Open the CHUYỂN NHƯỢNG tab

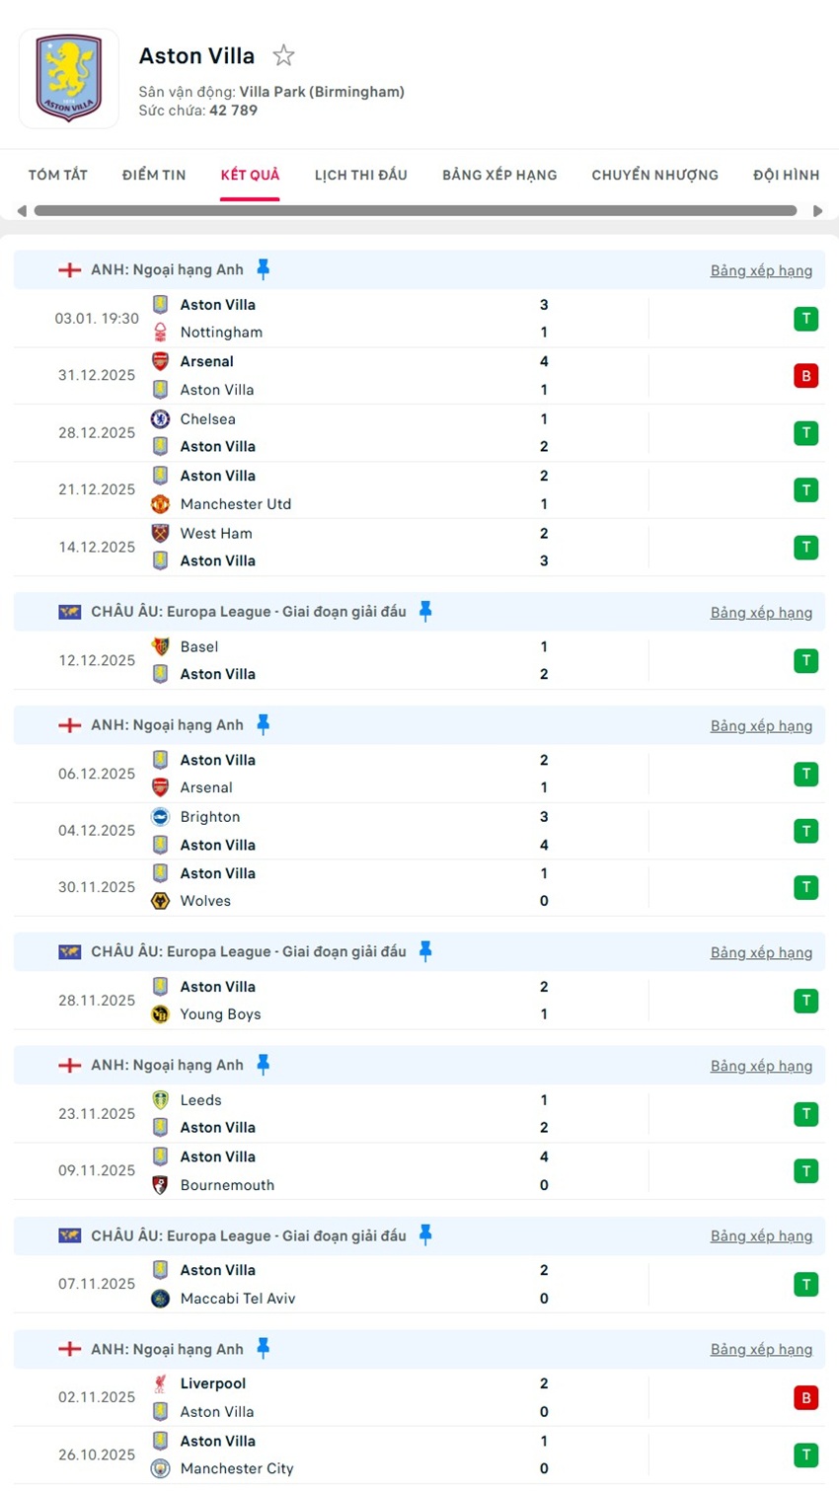coord(654,175)
